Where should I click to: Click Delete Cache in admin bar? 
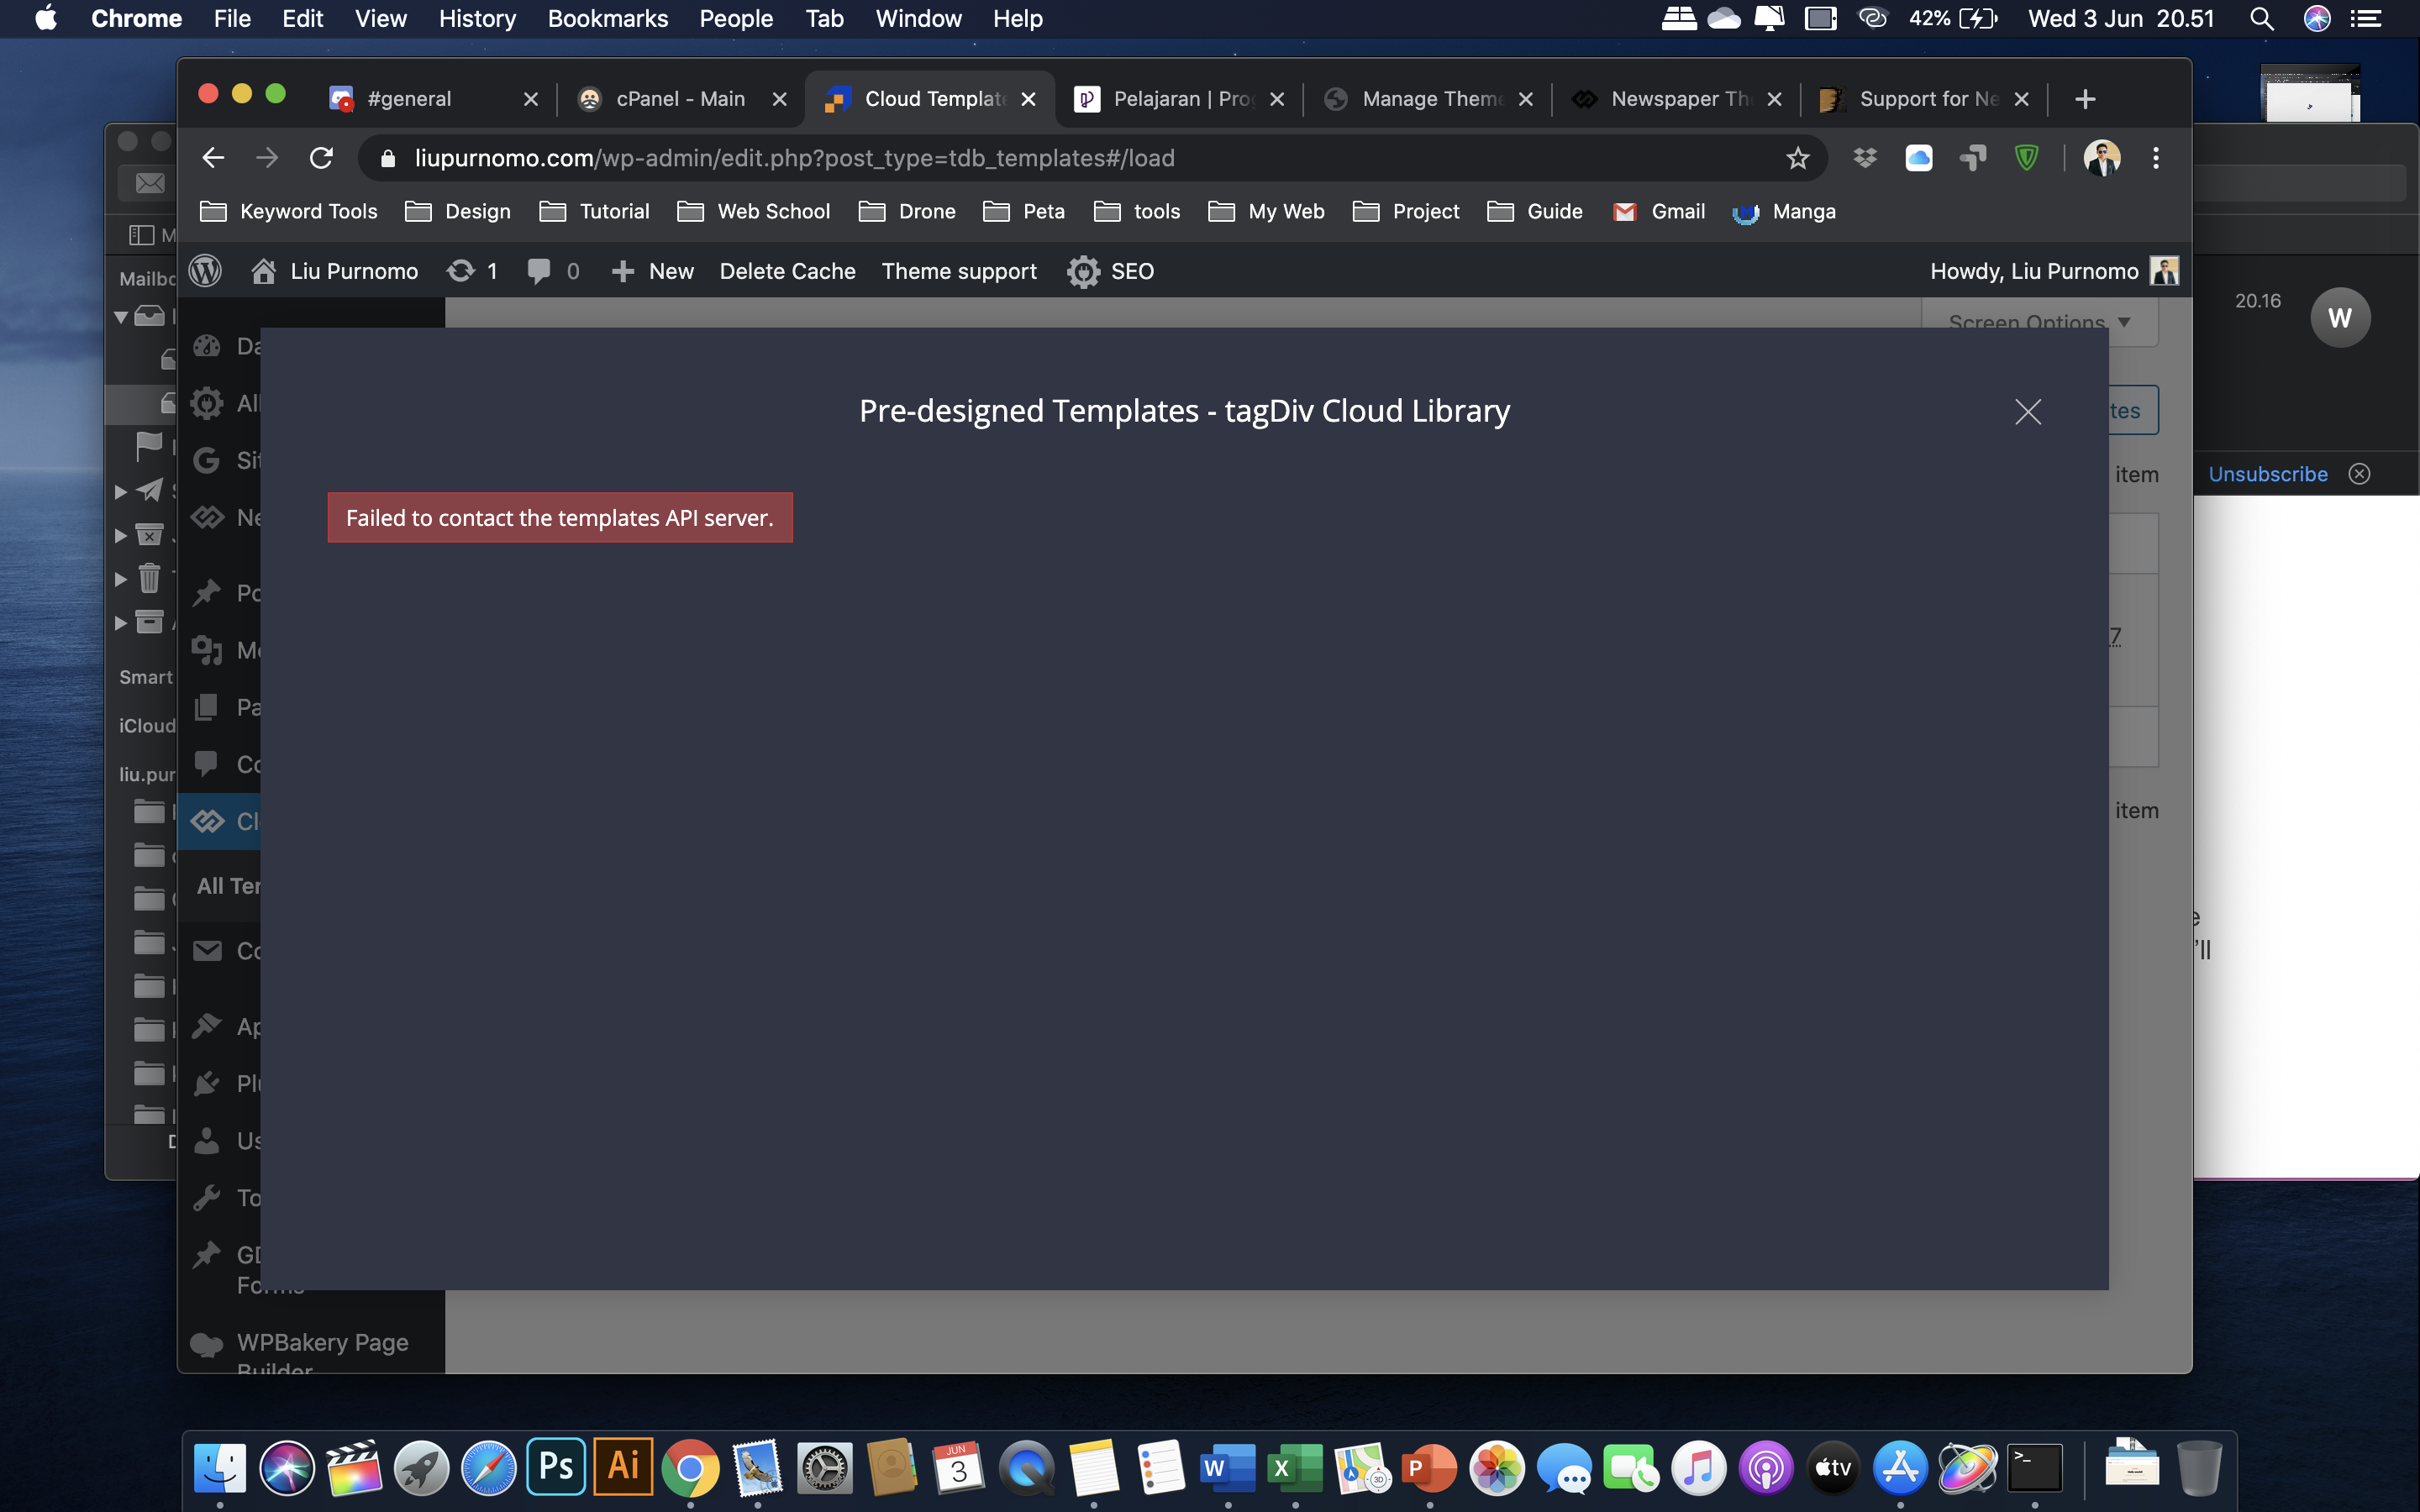pyautogui.click(x=787, y=271)
